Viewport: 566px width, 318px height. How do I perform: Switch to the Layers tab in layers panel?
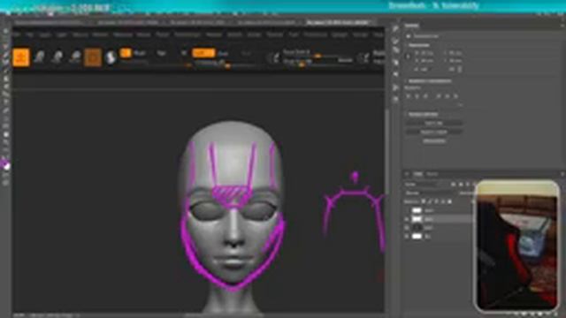(x=417, y=174)
